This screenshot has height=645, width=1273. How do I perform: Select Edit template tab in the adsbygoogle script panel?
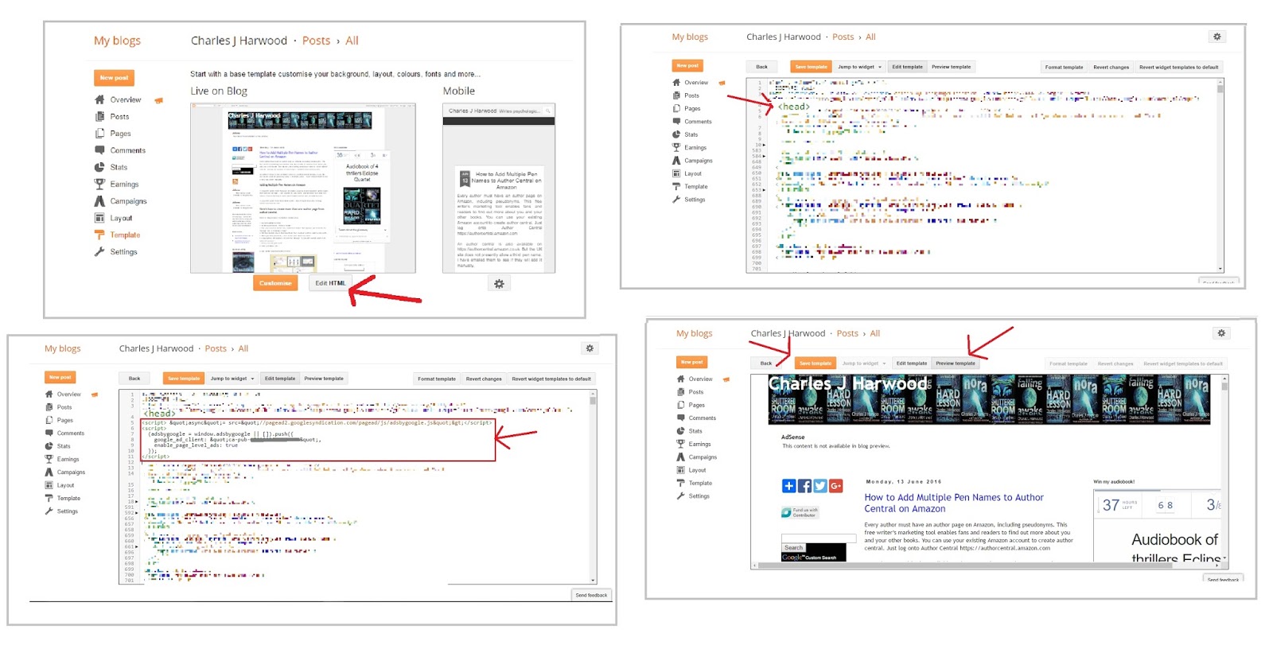(x=280, y=379)
